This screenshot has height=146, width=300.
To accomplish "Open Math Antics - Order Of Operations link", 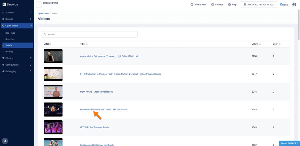I will 96,92.
